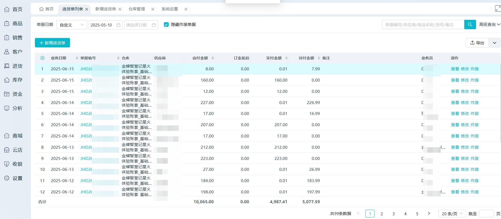
Task: Open 首页 in the left sidebar
Action: 13,9
